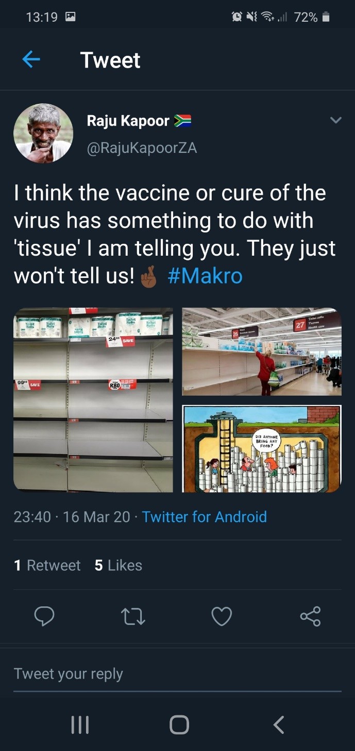This screenshot has width=355, height=751.
Task: Tap Android home navigation icon
Action: click(179, 725)
